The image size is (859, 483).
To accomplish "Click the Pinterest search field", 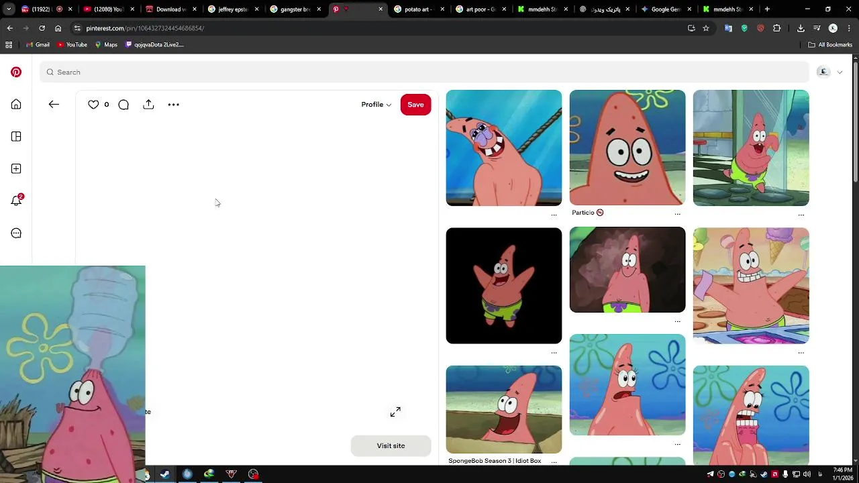I will (424, 72).
